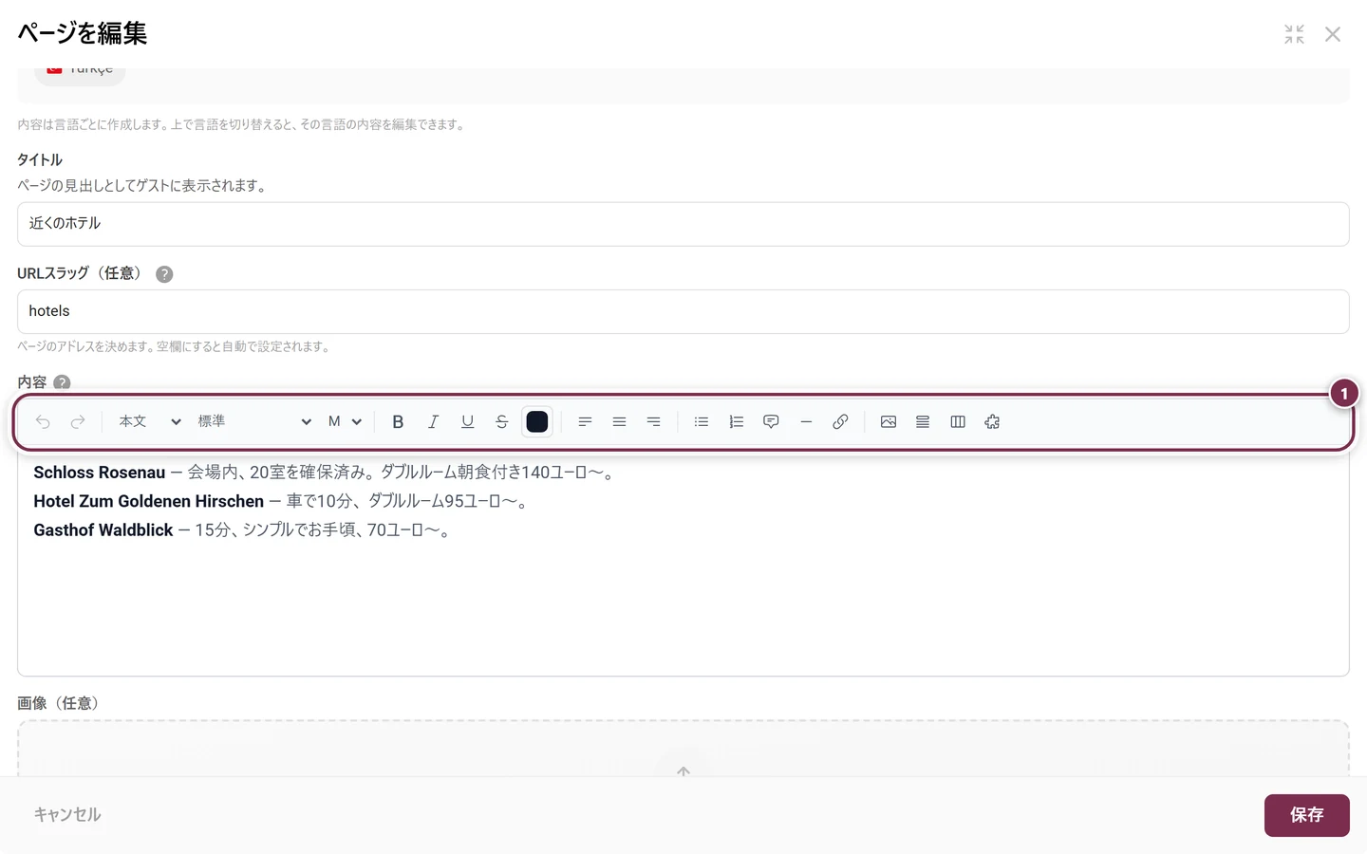
Task: Toggle strikethrough formatting
Action: [502, 422]
